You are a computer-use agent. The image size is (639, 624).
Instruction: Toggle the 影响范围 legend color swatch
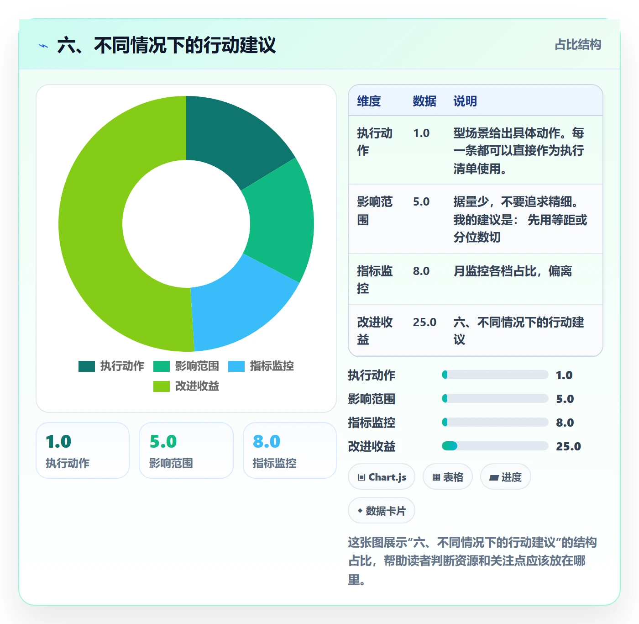click(162, 366)
